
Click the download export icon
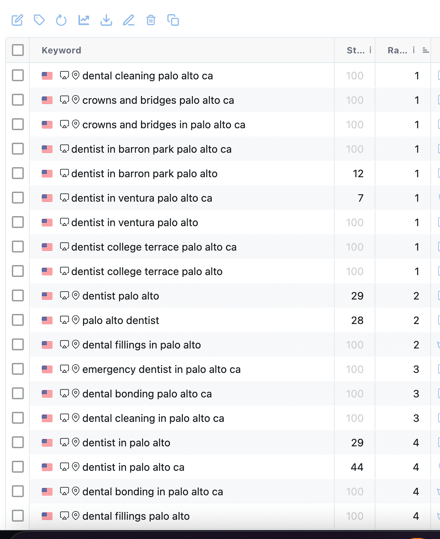click(x=106, y=20)
